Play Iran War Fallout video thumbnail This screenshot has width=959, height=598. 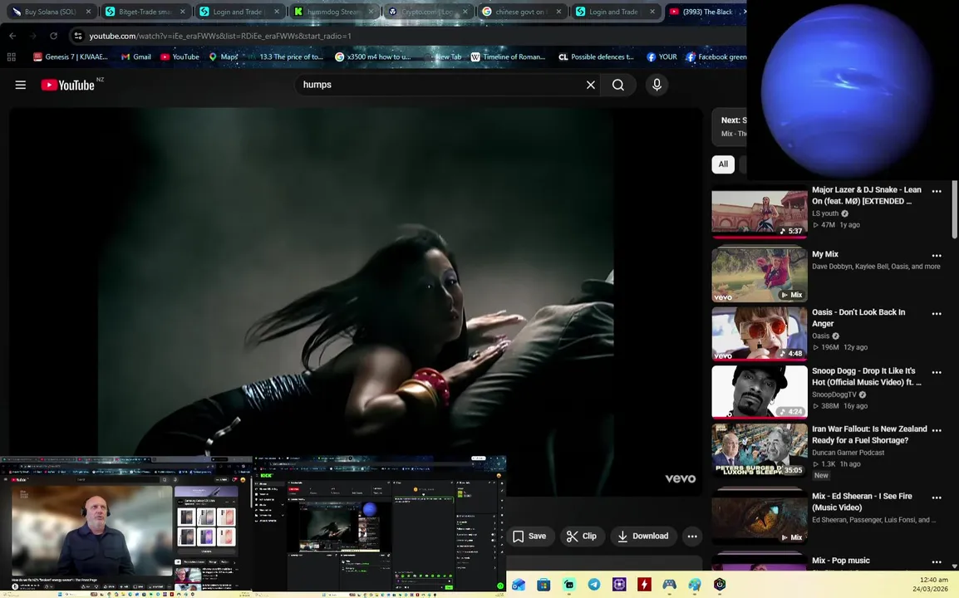pyautogui.click(x=760, y=450)
